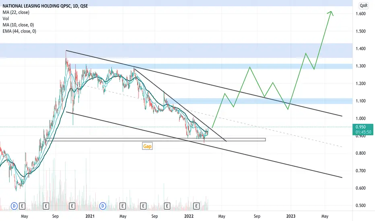Viewport: 375px width, 221px height.
Task: Click the 1.300 price axis label
Action: (361, 66)
